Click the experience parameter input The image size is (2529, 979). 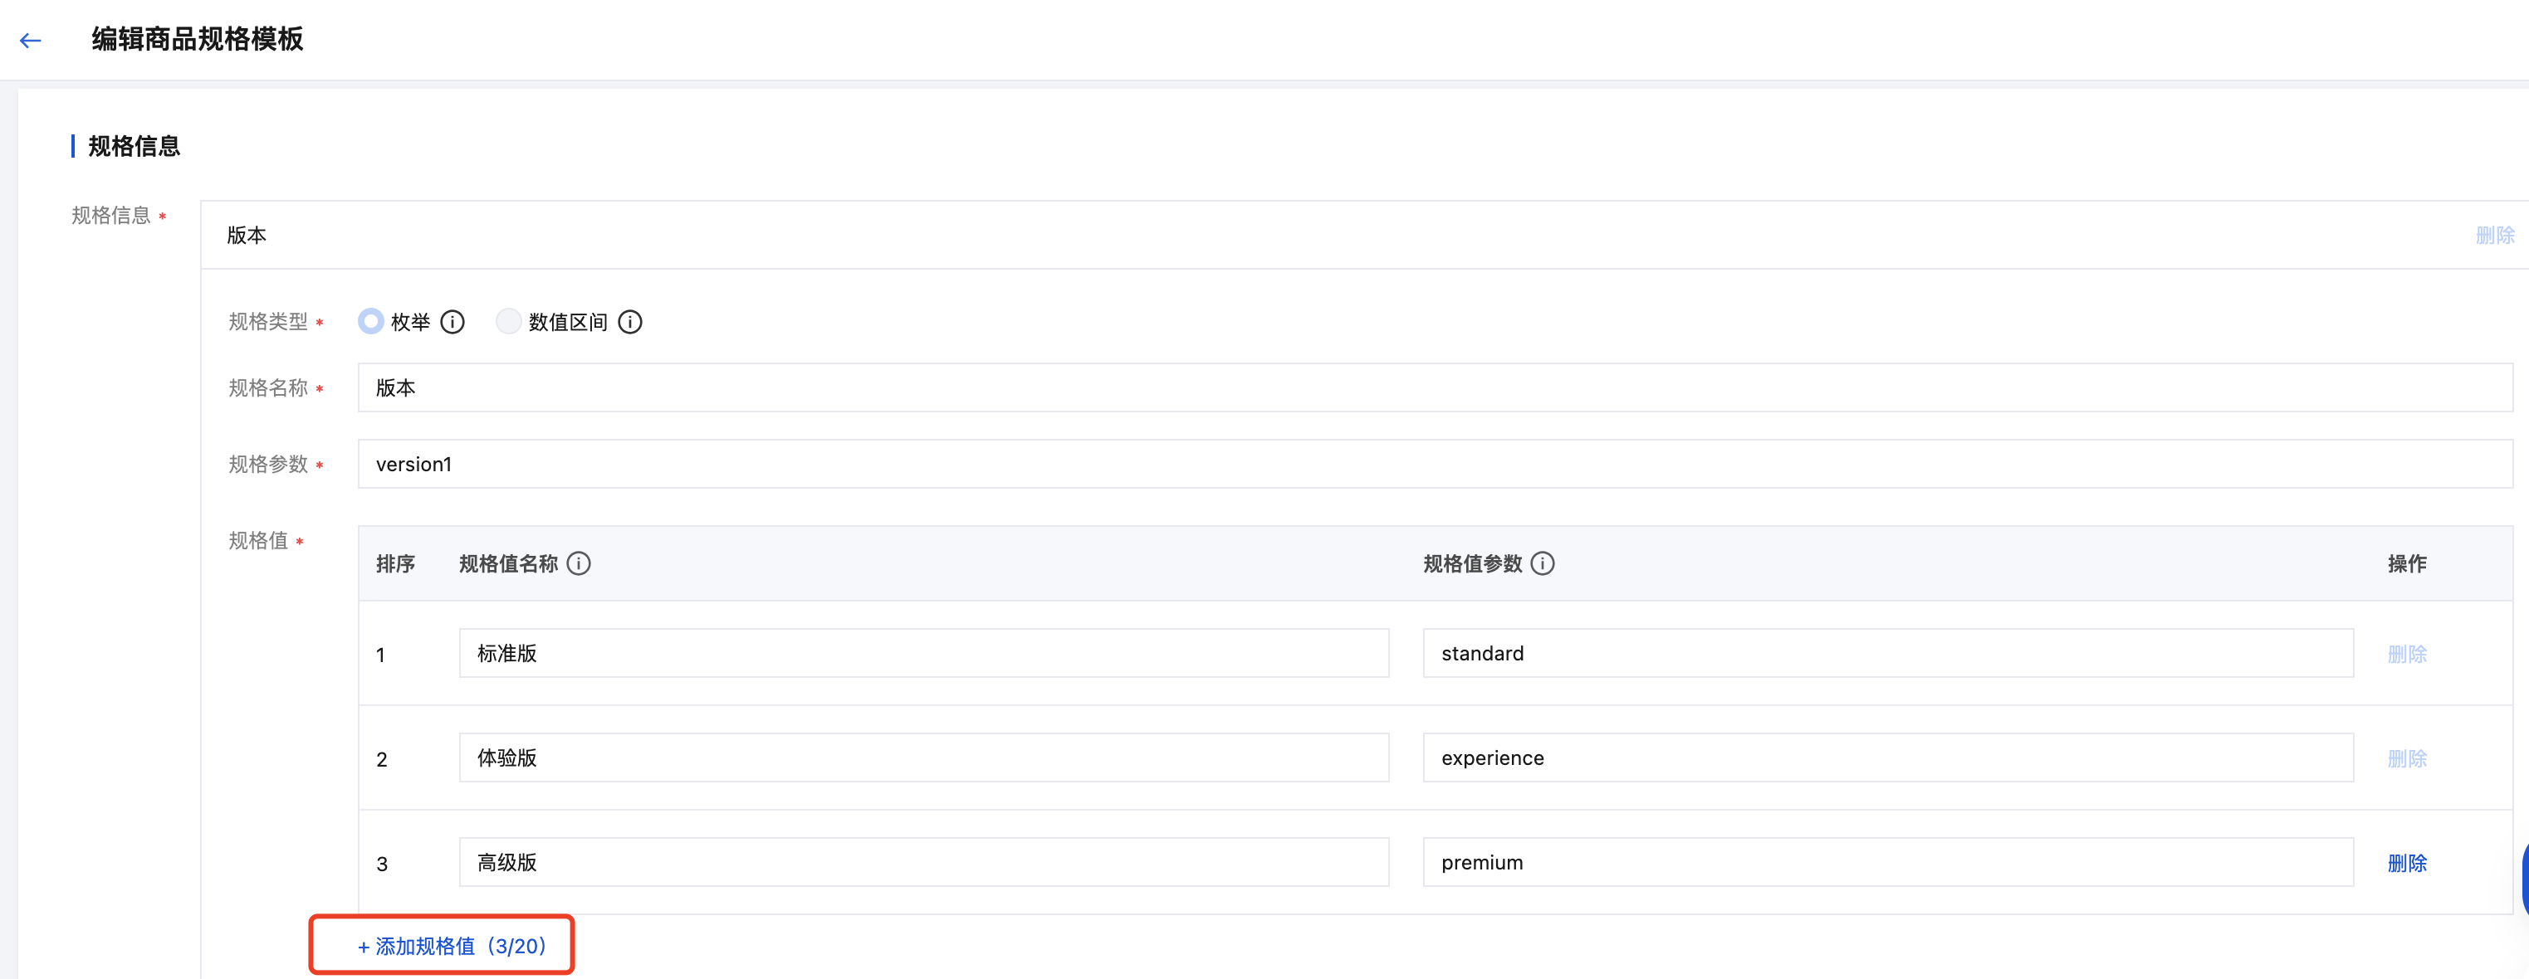pyautogui.click(x=1887, y=757)
